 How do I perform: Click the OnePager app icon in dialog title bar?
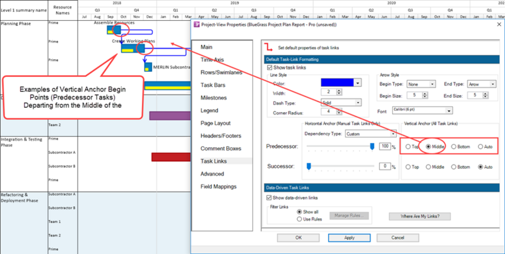[x=196, y=25]
